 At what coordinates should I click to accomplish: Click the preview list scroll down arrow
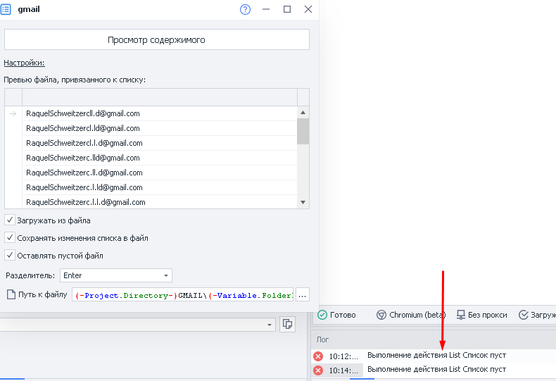tap(303, 202)
